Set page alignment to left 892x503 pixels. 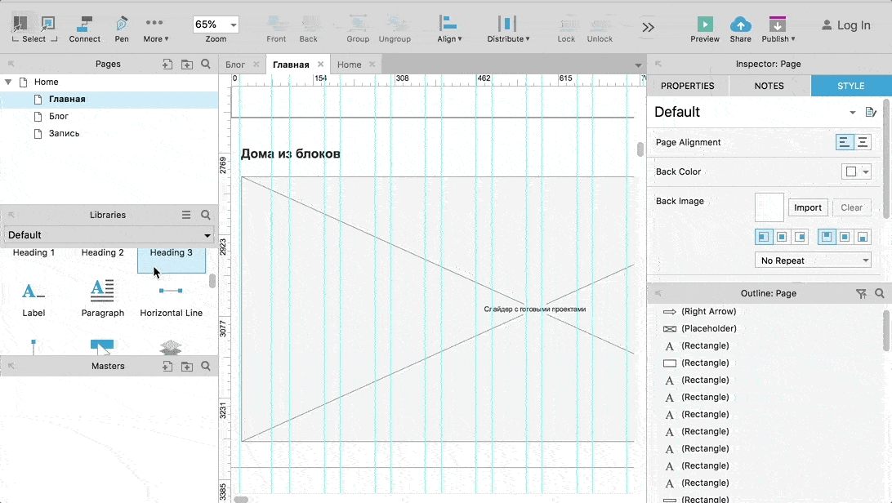coord(845,142)
